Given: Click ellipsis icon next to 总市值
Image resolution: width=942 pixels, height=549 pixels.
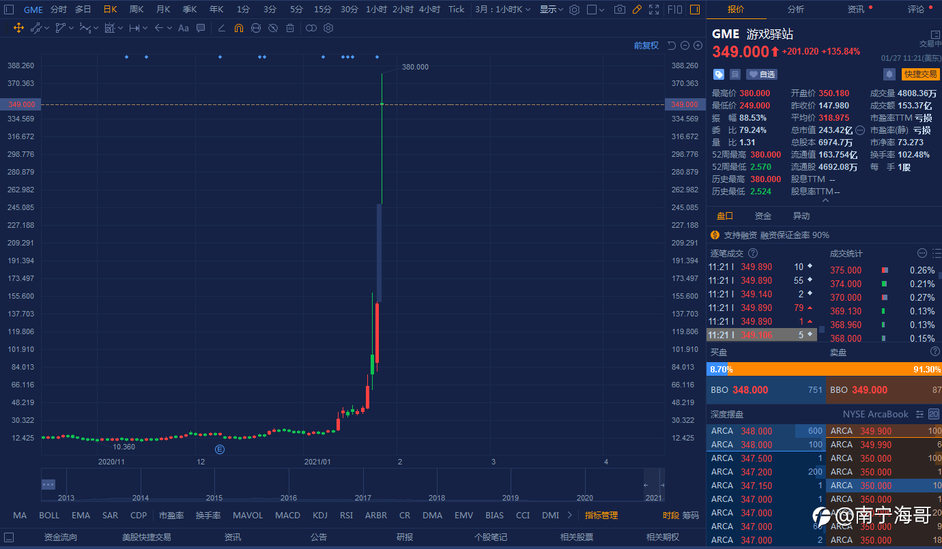Looking at the screenshot, I should pos(859,130).
